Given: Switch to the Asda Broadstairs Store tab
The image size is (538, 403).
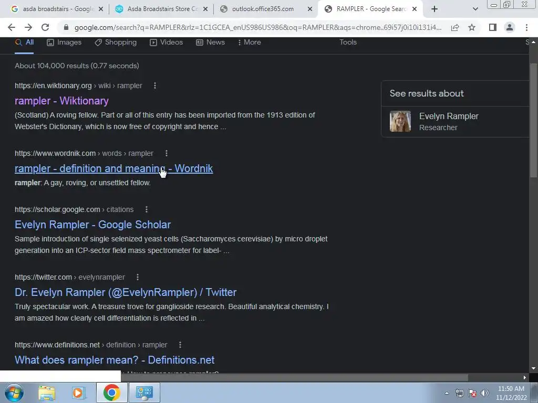Looking at the screenshot, I should [161, 9].
